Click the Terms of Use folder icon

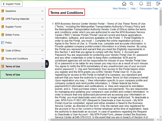(x=3, y=67)
